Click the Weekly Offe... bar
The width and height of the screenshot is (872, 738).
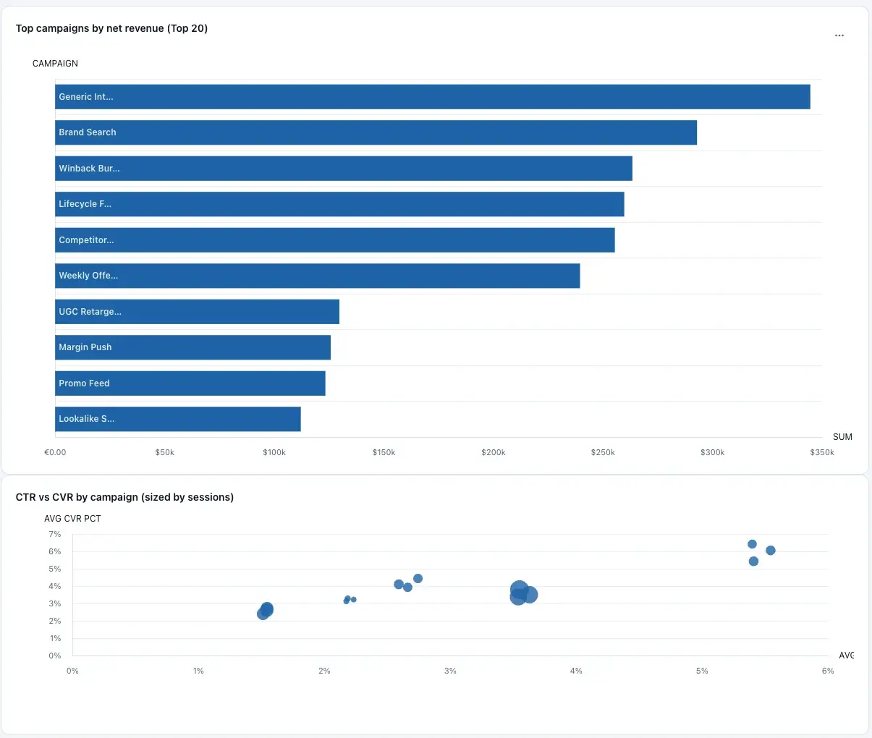tap(317, 276)
